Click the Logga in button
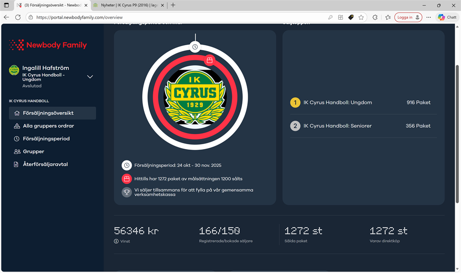The height and width of the screenshot is (273, 461). coord(408,17)
